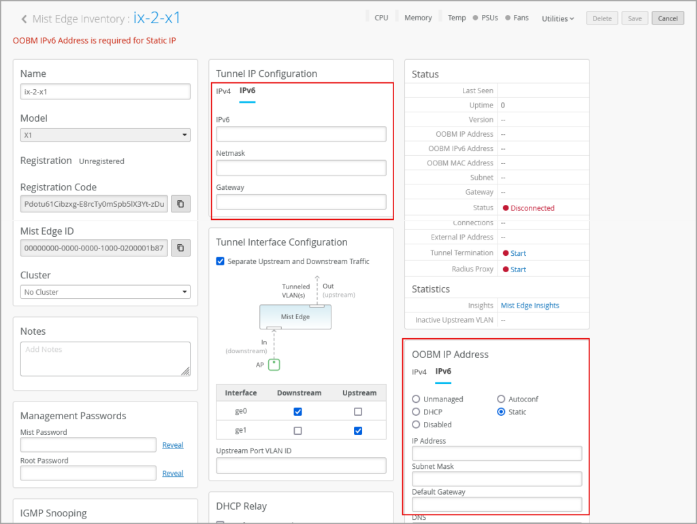The width and height of the screenshot is (697, 524).
Task: Switch to OOBM IP Address IPv4 tab
Action: pos(419,372)
